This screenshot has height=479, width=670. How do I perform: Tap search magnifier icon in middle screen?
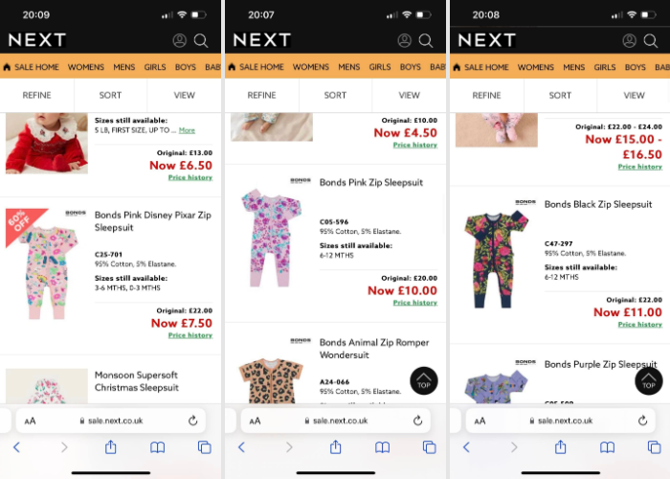coord(426,40)
